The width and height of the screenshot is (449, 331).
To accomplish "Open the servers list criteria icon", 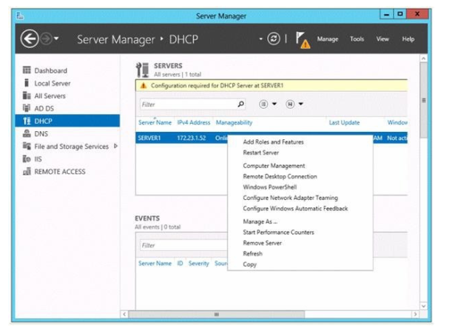I will pyautogui.click(x=263, y=104).
